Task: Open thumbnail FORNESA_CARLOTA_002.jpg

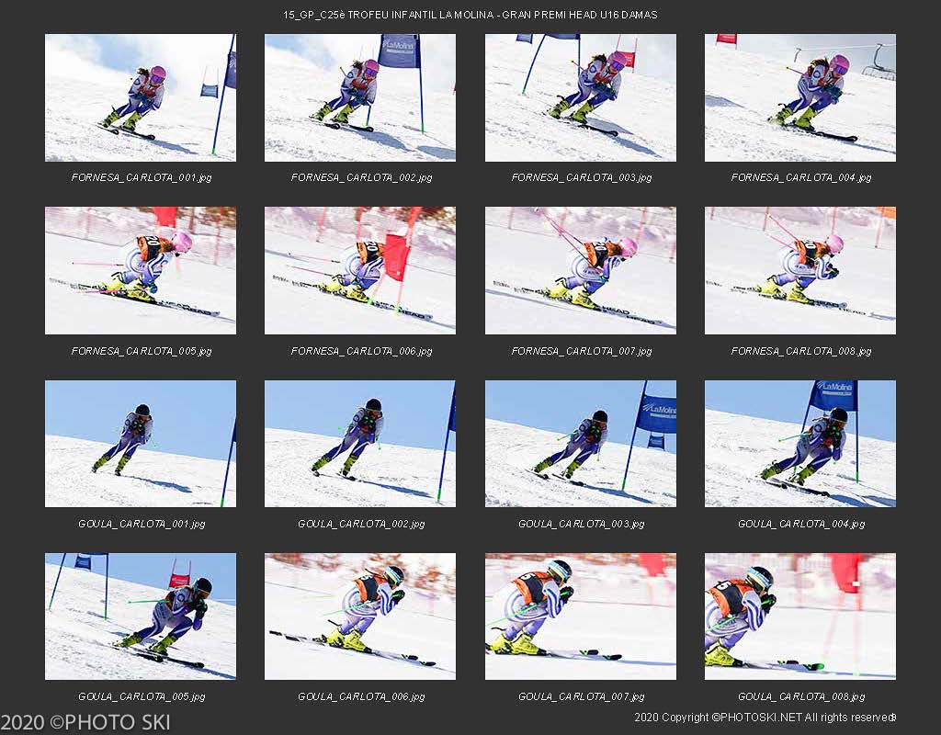Action: (x=360, y=97)
